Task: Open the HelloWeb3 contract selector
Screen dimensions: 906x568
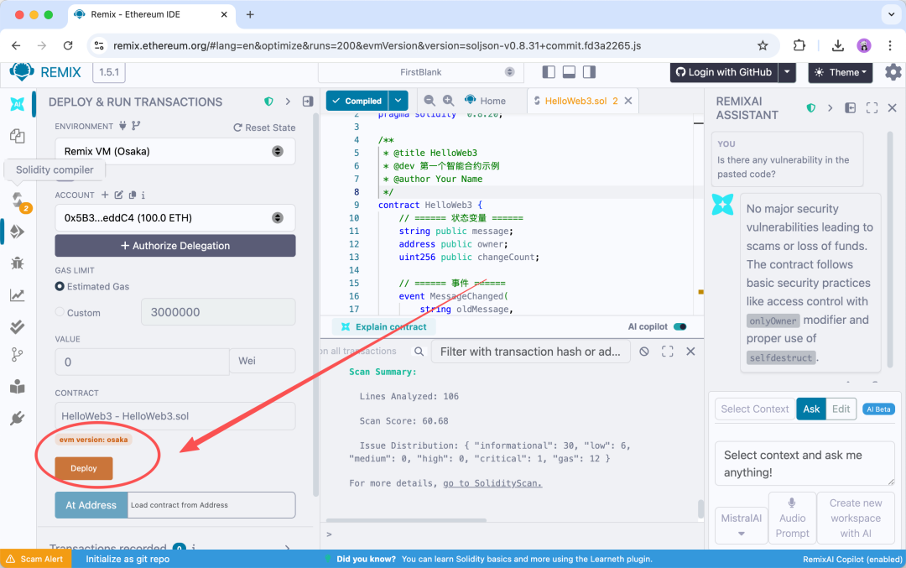Action: click(175, 416)
